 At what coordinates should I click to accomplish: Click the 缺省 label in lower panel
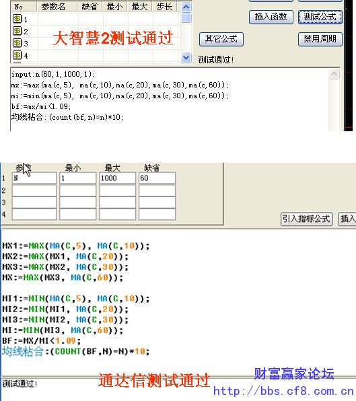152,168
